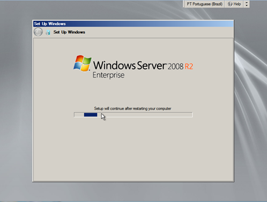Click the round back arrow button

38,32
